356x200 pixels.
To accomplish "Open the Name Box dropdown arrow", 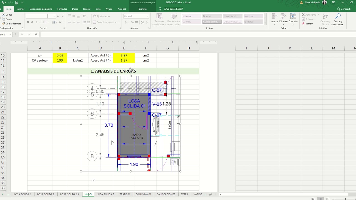I will pyautogui.click(x=10, y=34).
